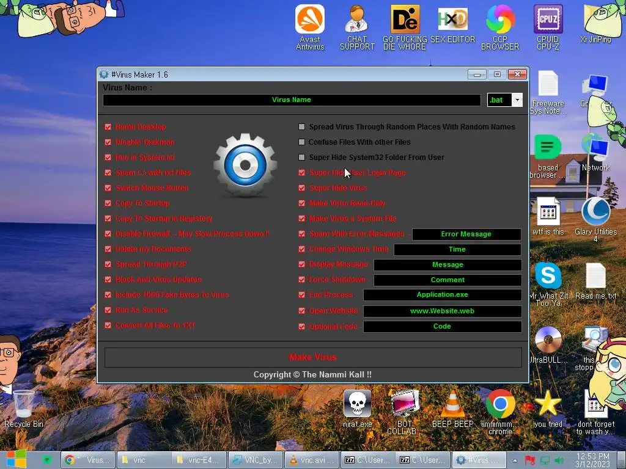Viewport: 626px width, 469px height.
Task: Select the njrat.exe skull icon
Action: coord(357,409)
